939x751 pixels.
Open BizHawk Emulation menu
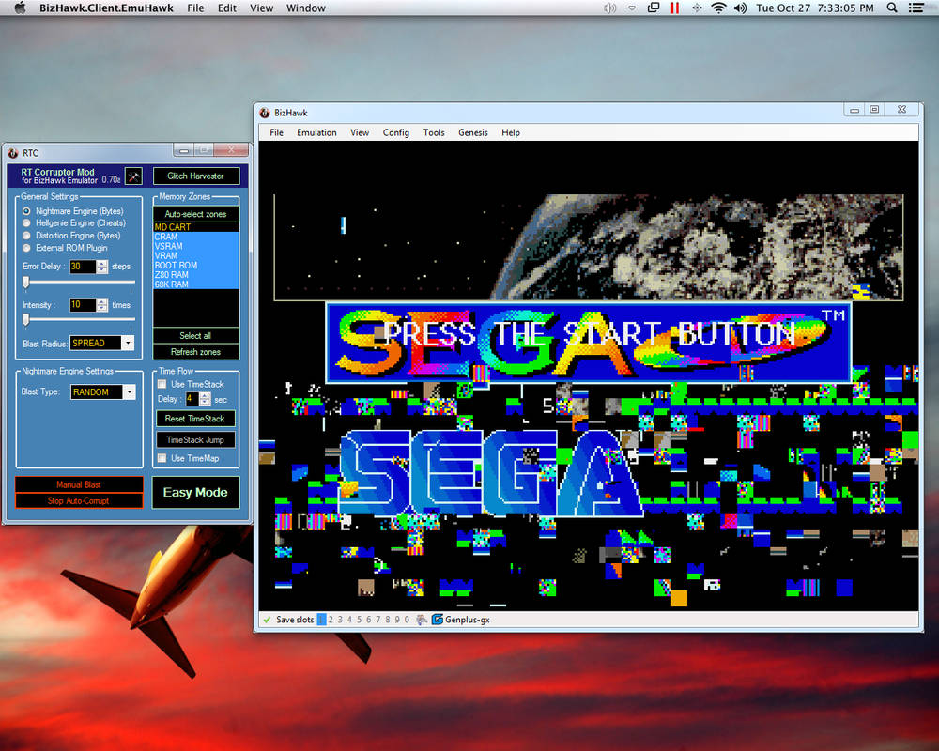[x=316, y=133]
